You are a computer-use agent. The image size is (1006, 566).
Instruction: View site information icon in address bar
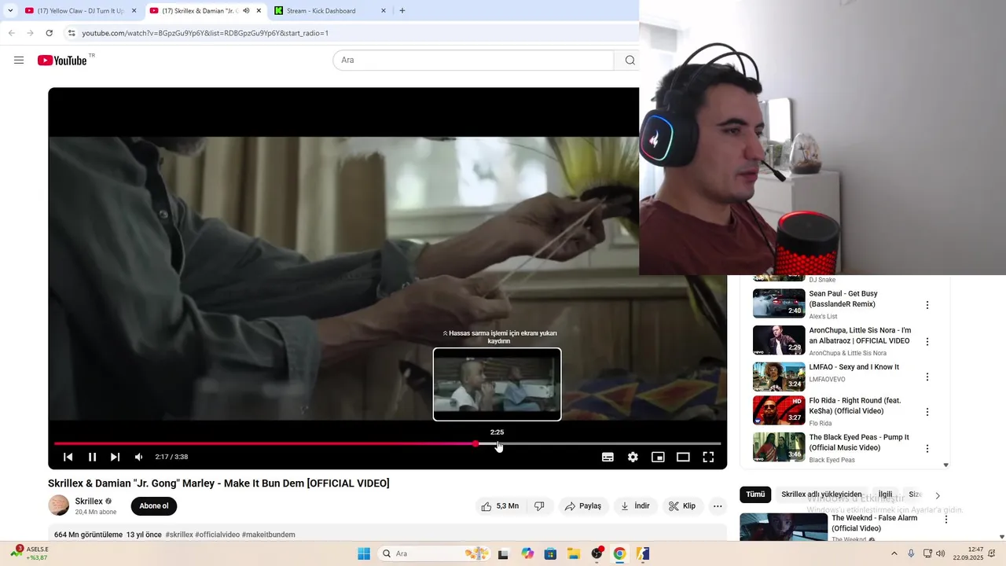point(71,33)
